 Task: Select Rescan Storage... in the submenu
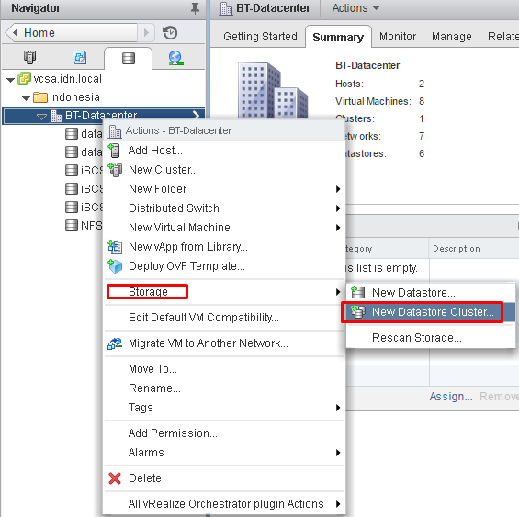point(431,338)
